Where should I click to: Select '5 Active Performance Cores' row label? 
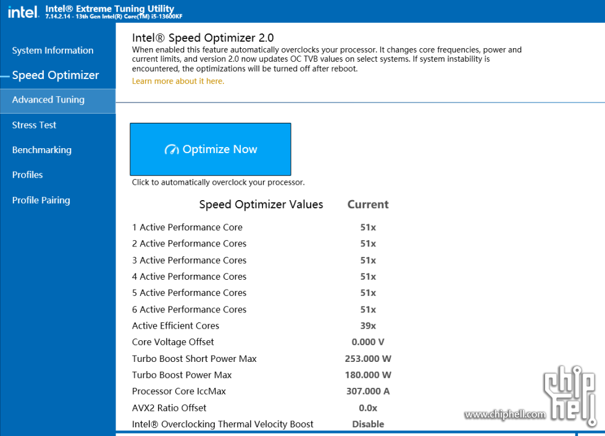pos(189,293)
